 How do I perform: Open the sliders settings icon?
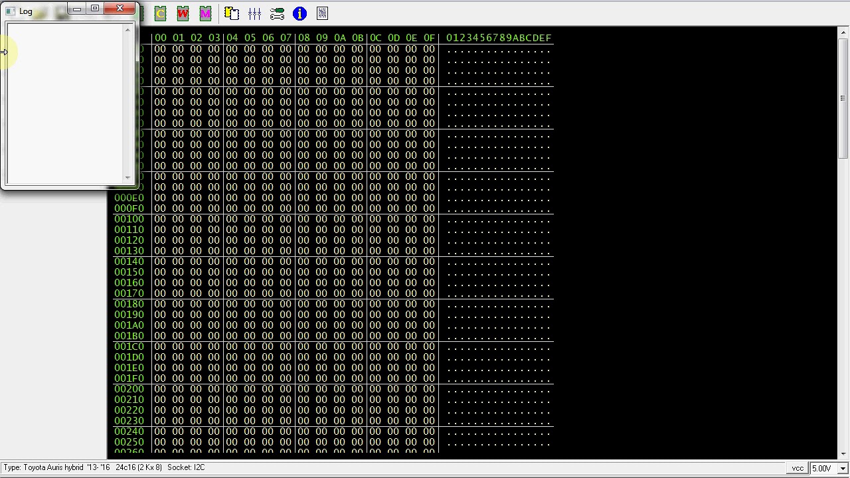click(254, 13)
